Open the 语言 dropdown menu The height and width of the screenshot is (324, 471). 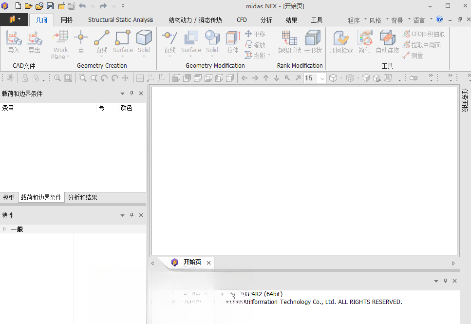tap(422, 20)
